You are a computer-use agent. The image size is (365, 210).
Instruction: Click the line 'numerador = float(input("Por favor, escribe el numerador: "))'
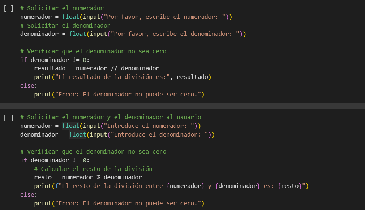[x=126, y=17]
